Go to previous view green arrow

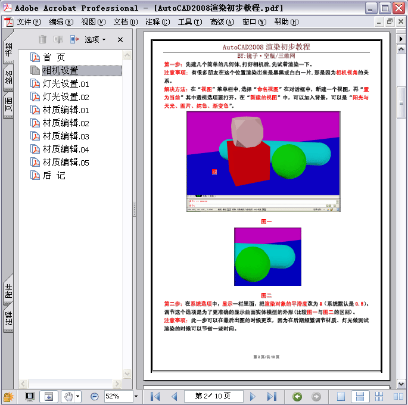pos(297,397)
